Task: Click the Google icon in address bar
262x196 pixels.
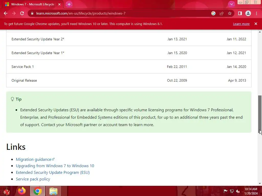Action: 213,13
